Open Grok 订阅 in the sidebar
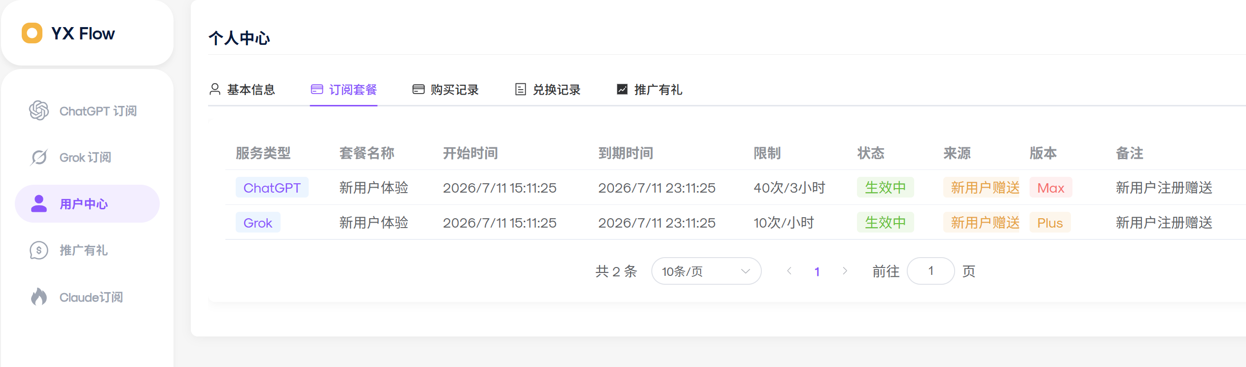Screen dimensions: 1246x367 coord(87,157)
